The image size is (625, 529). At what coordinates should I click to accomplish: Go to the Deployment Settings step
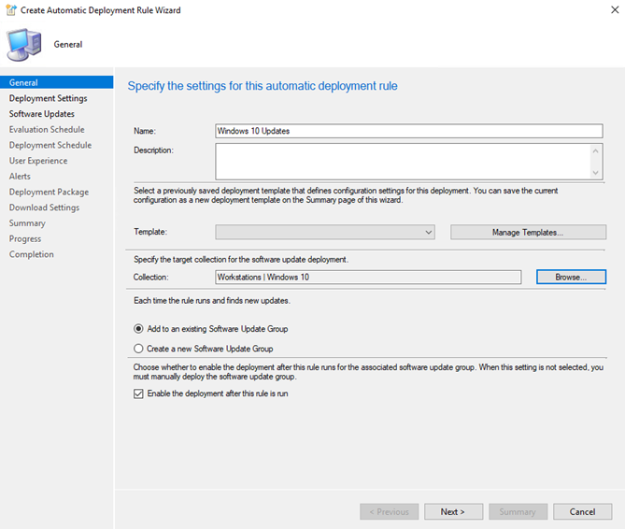[49, 98]
